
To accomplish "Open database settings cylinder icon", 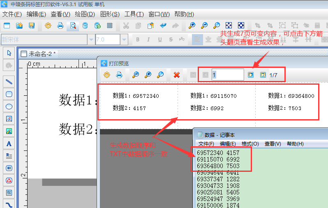I will (x=85, y=25).
